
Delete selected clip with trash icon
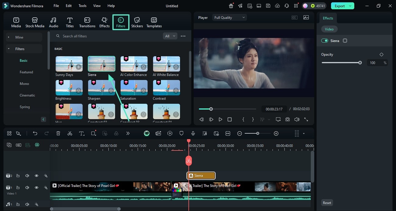(58, 133)
